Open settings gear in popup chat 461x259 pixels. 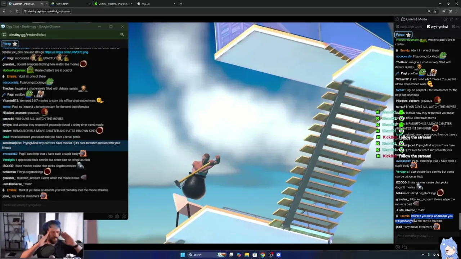click(117, 217)
